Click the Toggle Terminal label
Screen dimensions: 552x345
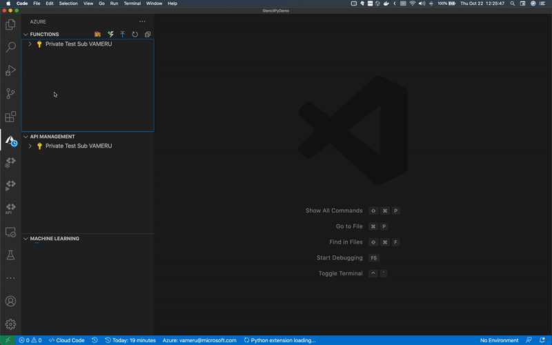coord(340,273)
